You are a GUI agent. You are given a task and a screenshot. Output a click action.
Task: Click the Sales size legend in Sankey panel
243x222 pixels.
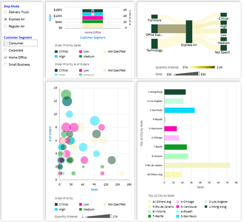186,74
